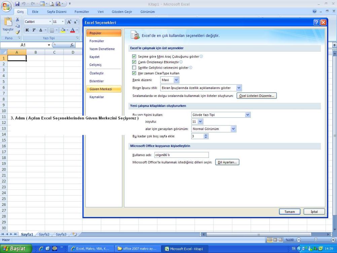The height and width of the screenshot is (253, 337).
Task: Click the Print Preview magnifier icon
Action: pos(51,4)
